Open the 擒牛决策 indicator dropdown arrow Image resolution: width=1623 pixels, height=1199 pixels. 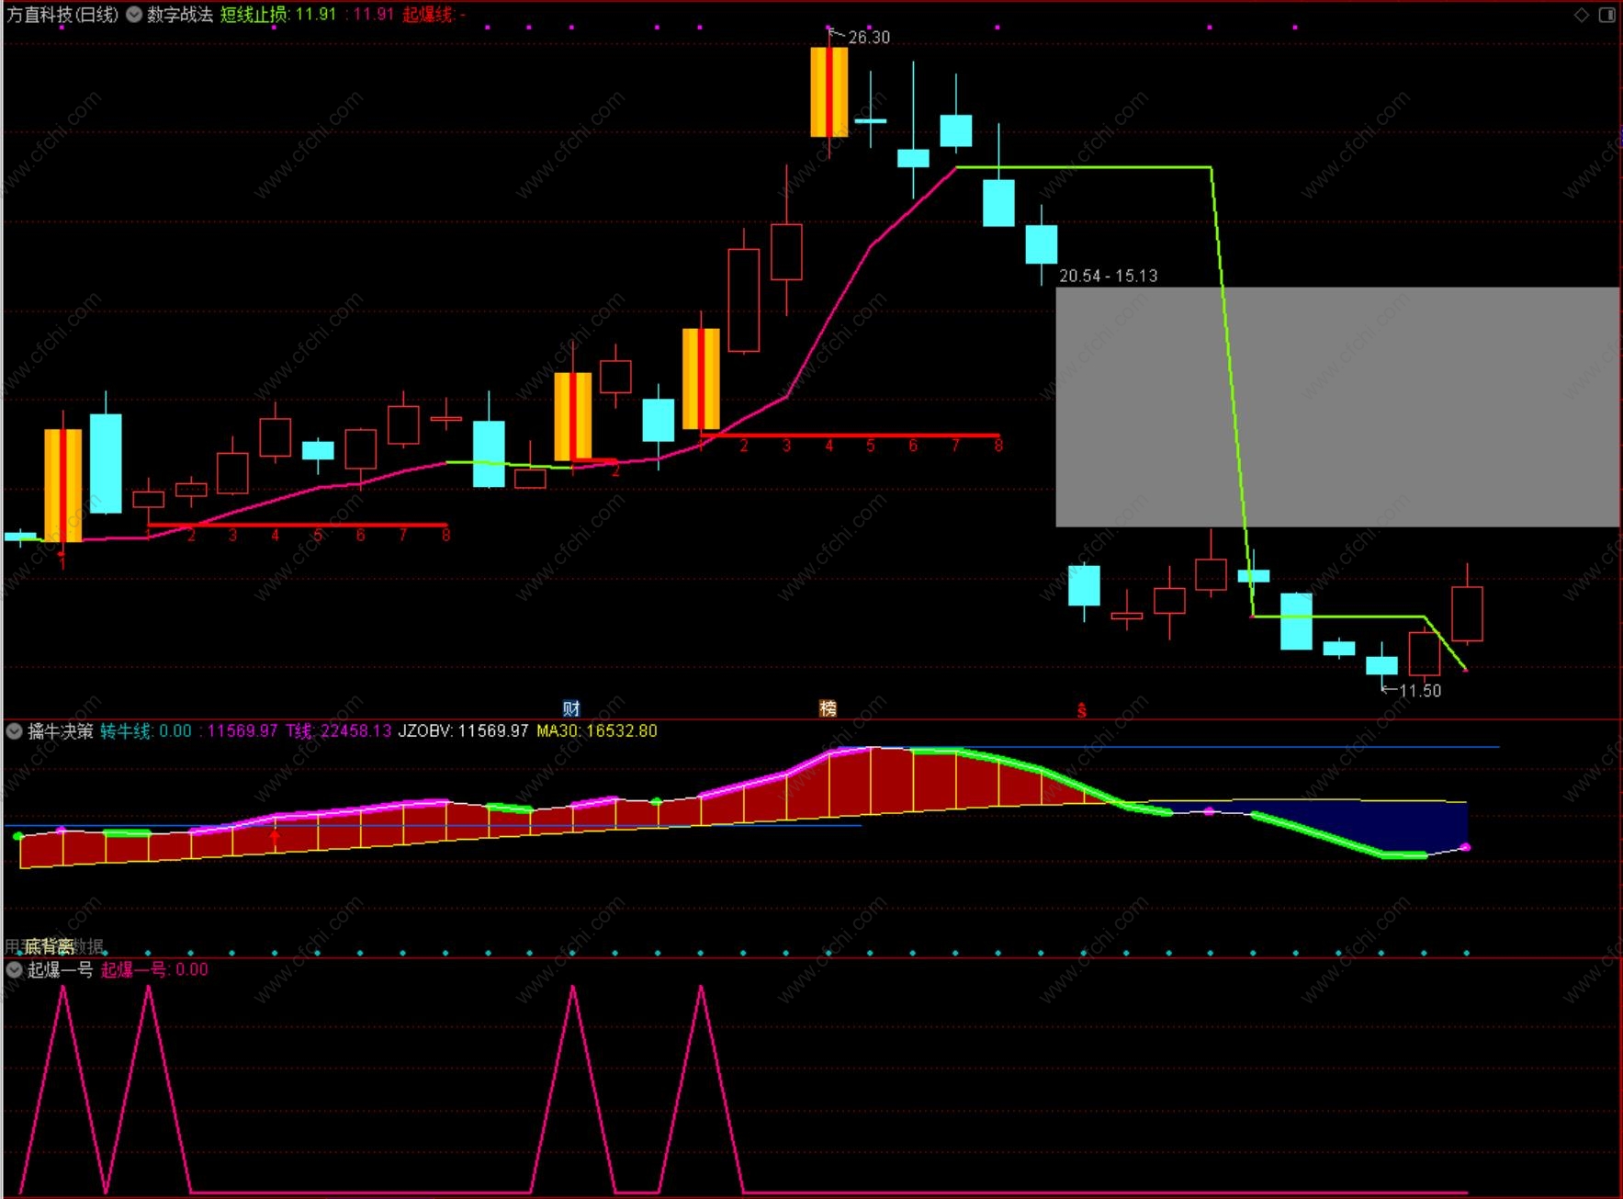tap(15, 731)
